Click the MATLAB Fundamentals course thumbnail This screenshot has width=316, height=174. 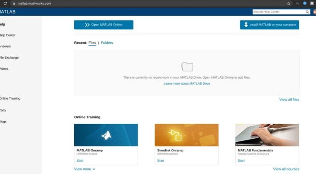click(267, 135)
